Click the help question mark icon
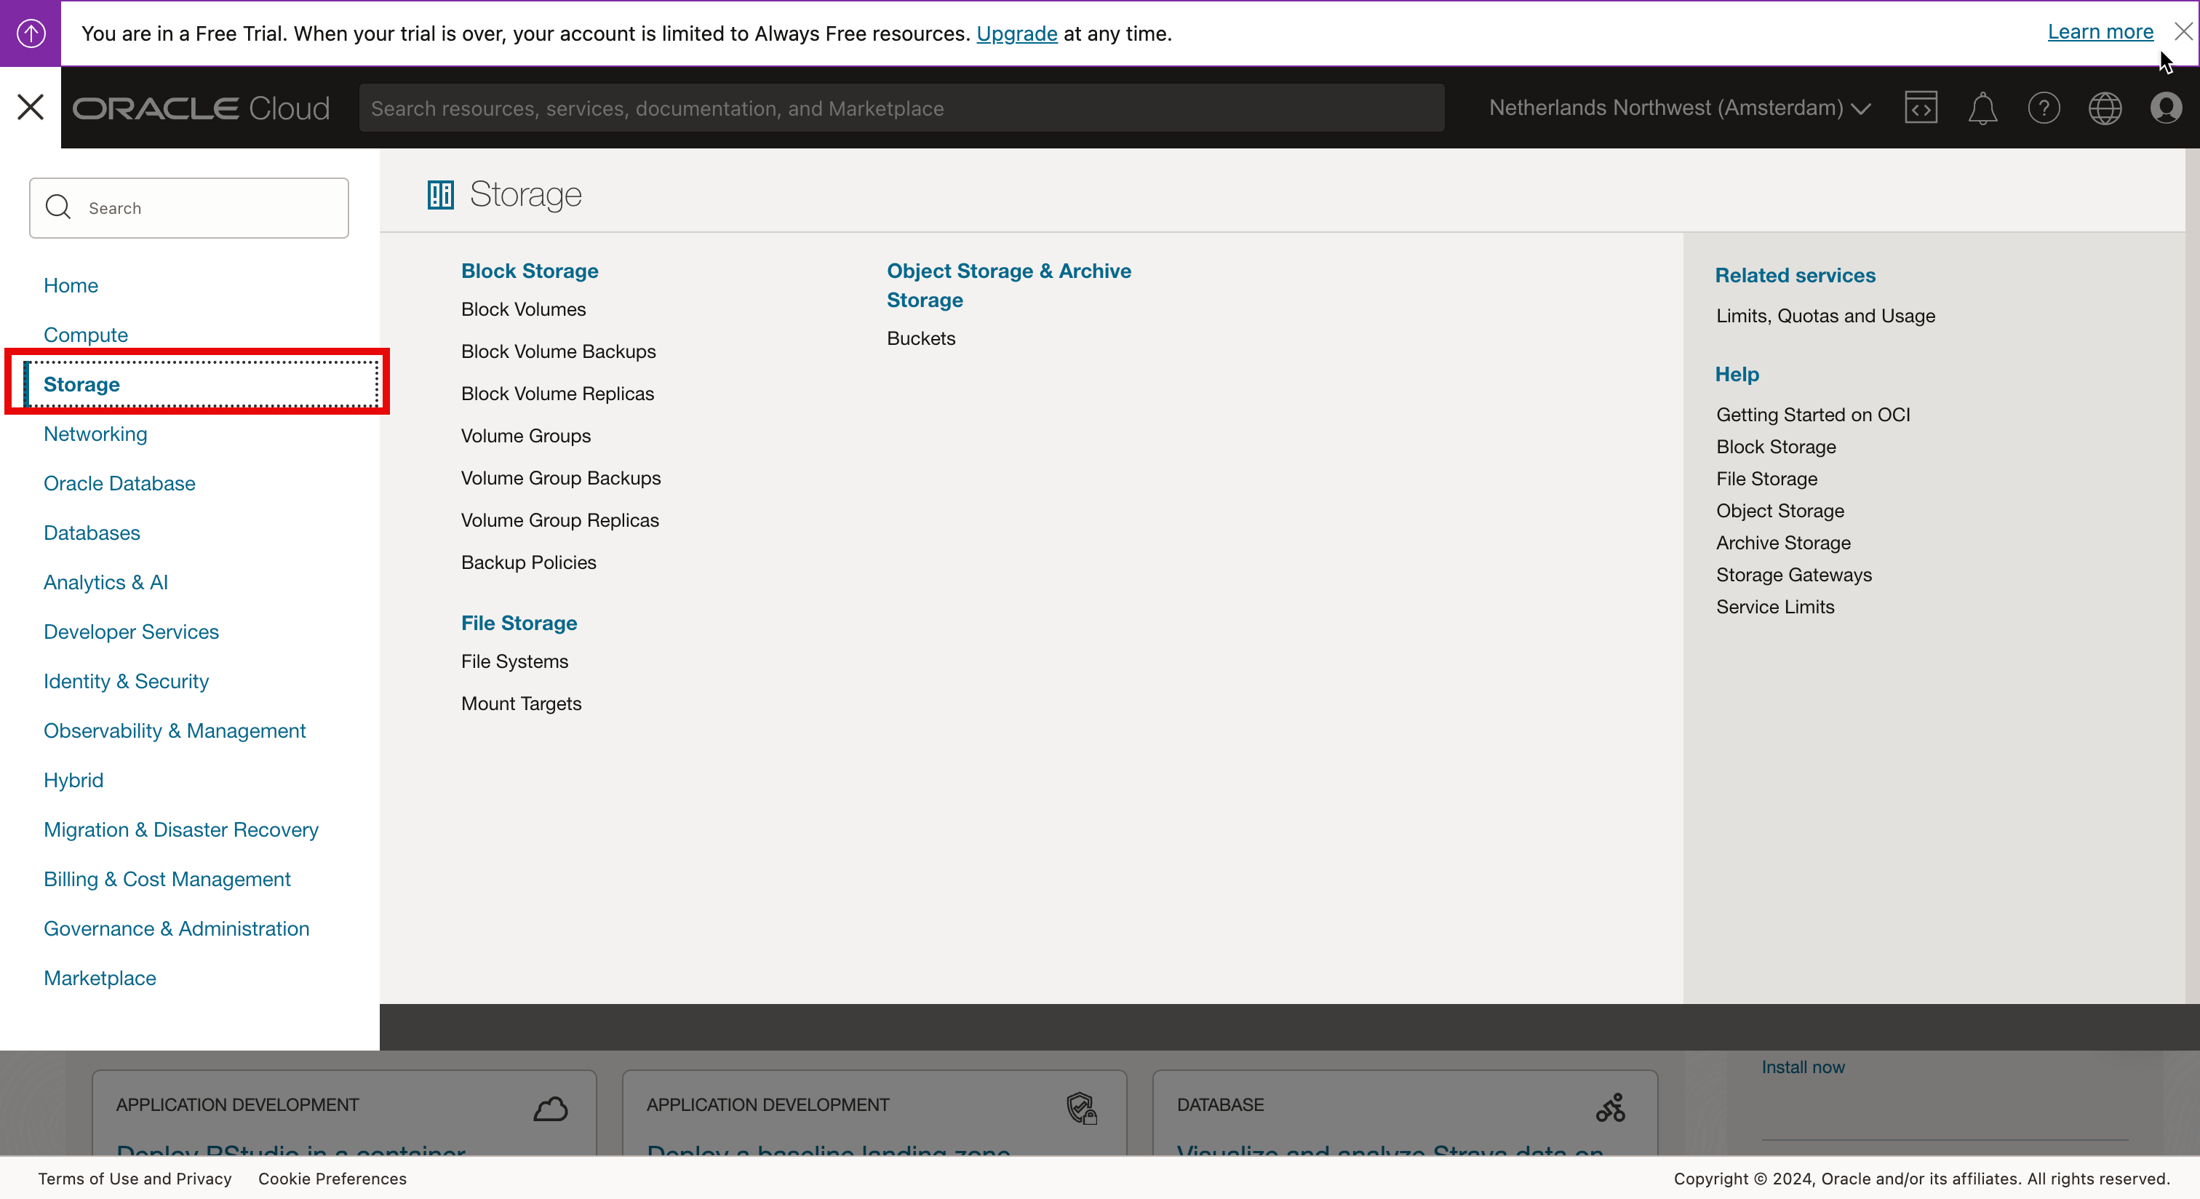This screenshot has height=1199, width=2200. [x=2044, y=108]
